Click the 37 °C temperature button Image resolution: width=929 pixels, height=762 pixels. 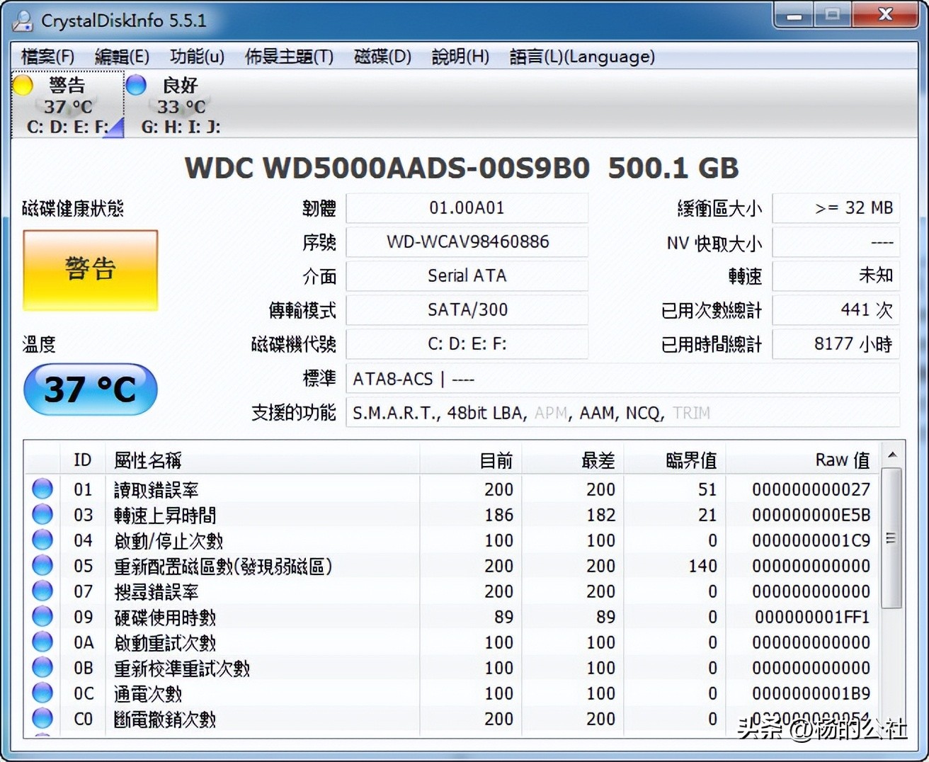coord(90,389)
